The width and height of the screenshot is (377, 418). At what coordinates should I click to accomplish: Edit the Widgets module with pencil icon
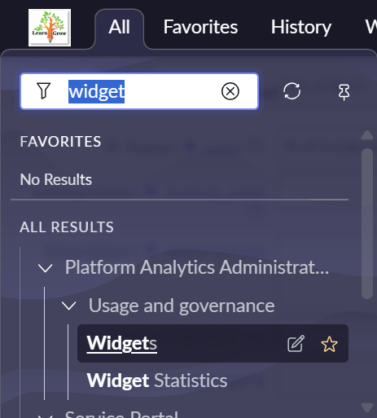[x=296, y=344]
